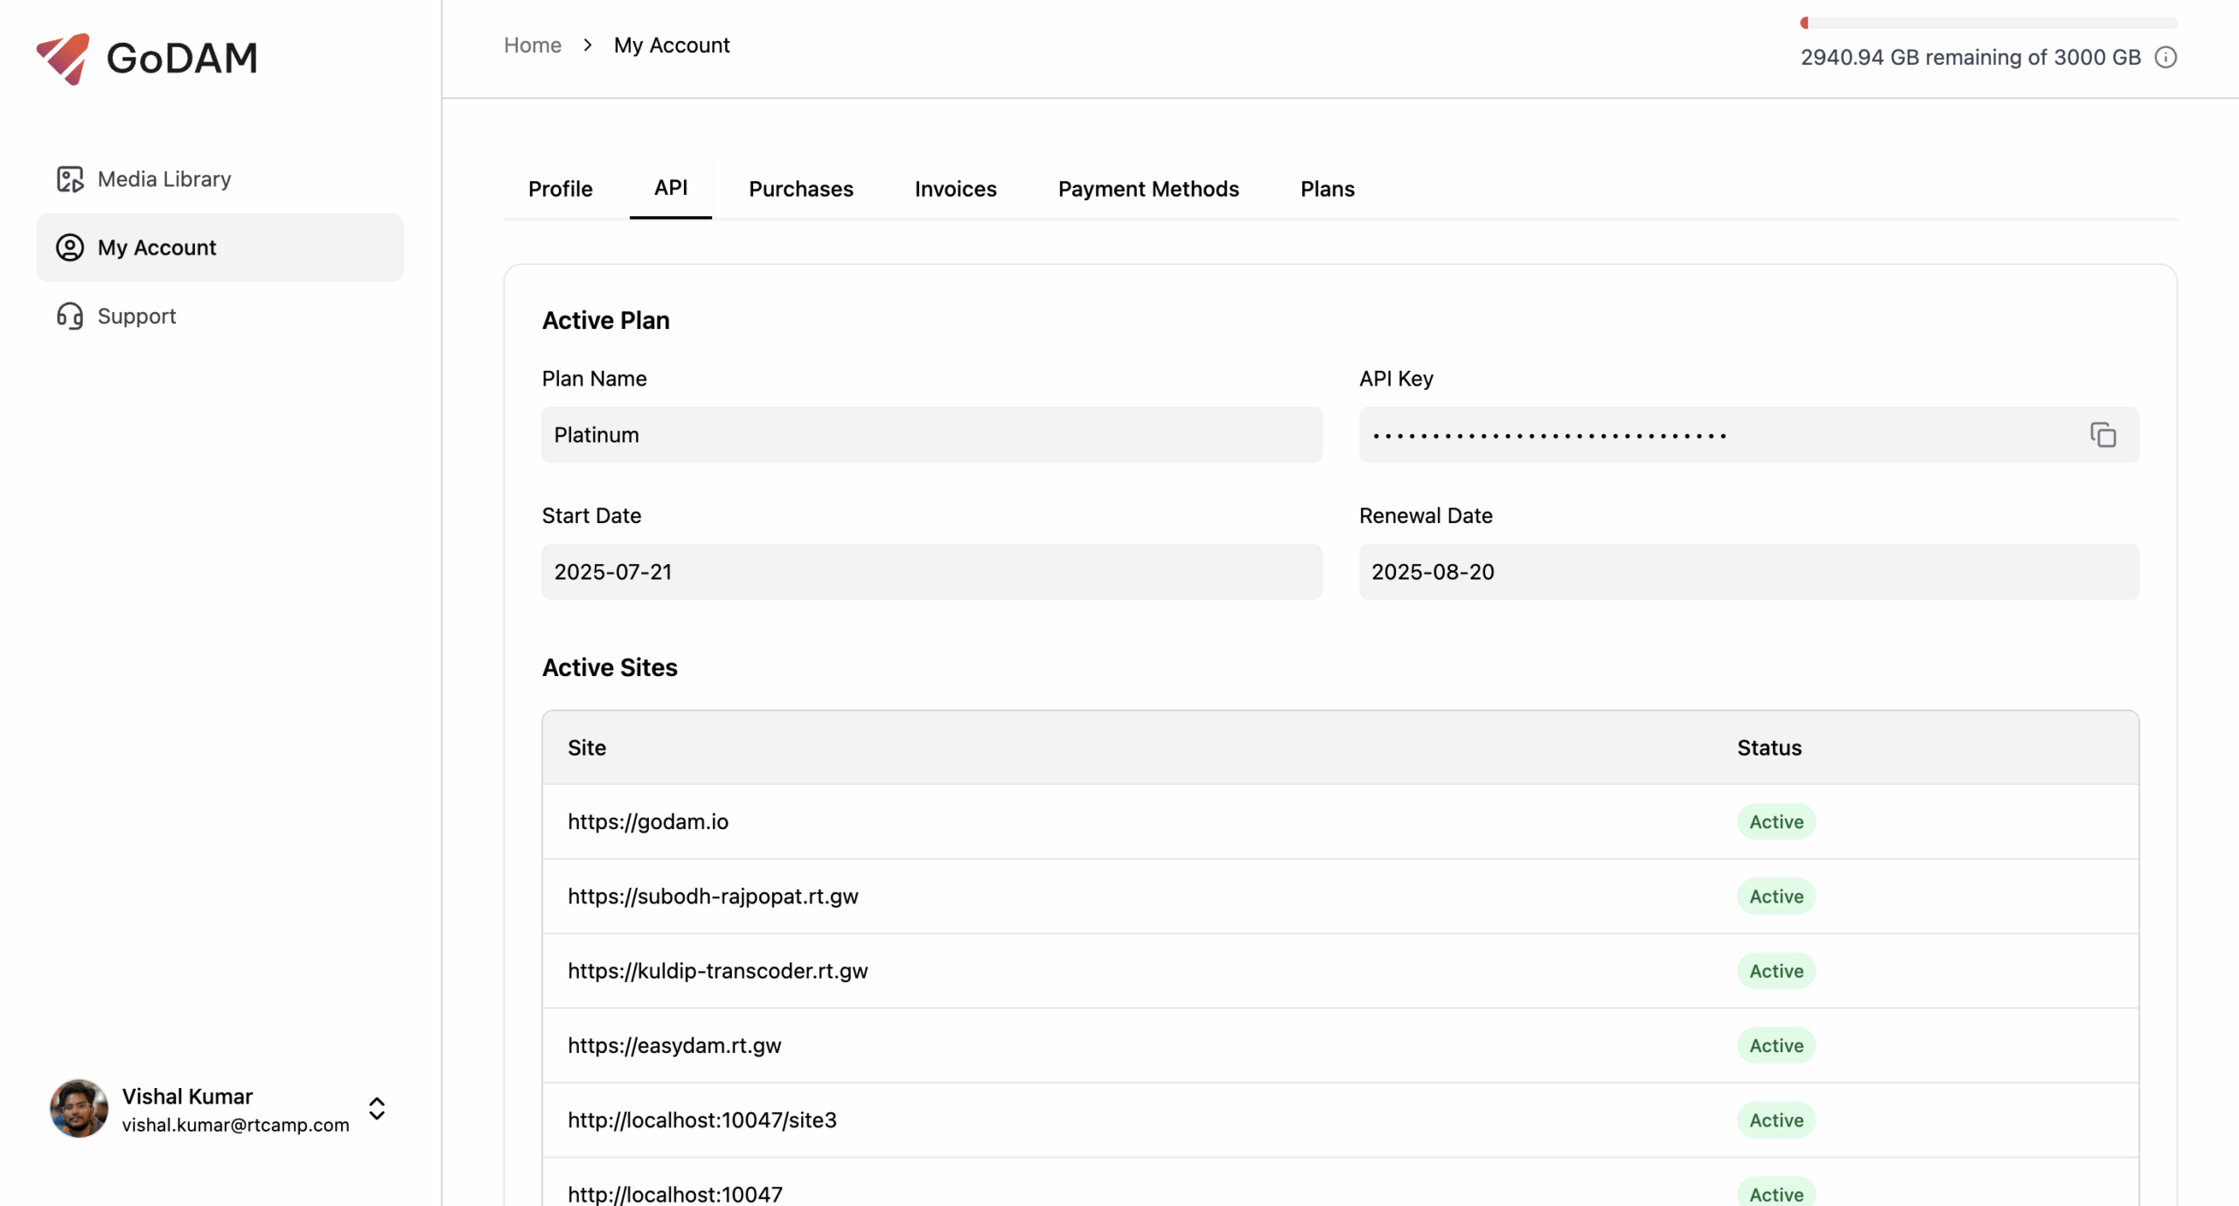The height and width of the screenshot is (1206, 2239).
Task: Open the https://godam.io site entry
Action: point(647,821)
